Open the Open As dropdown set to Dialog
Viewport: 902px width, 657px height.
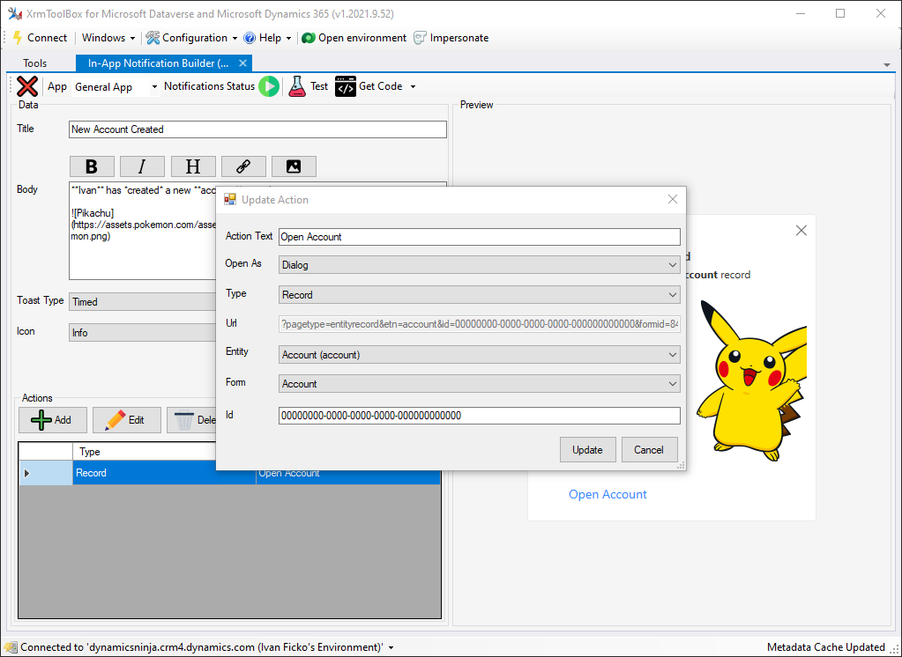[479, 265]
